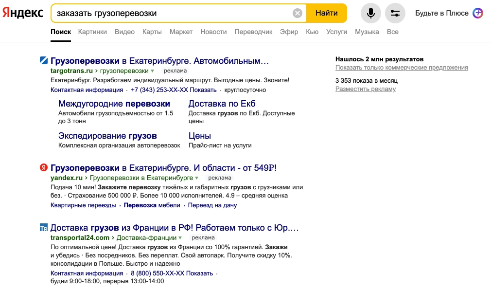Image resolution: width=491 pixels, height=291 pixels.
Task: Expand dropdown arrow next to yandex.ru Грузоперевозки в Екатеринбурге
Action: (x=197, y=178)
